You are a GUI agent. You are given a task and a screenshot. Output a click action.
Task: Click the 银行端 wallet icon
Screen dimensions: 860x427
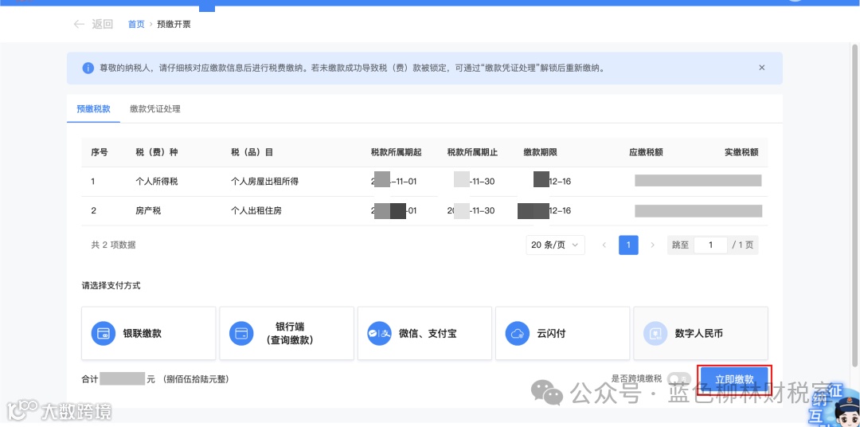coord(241,333)
